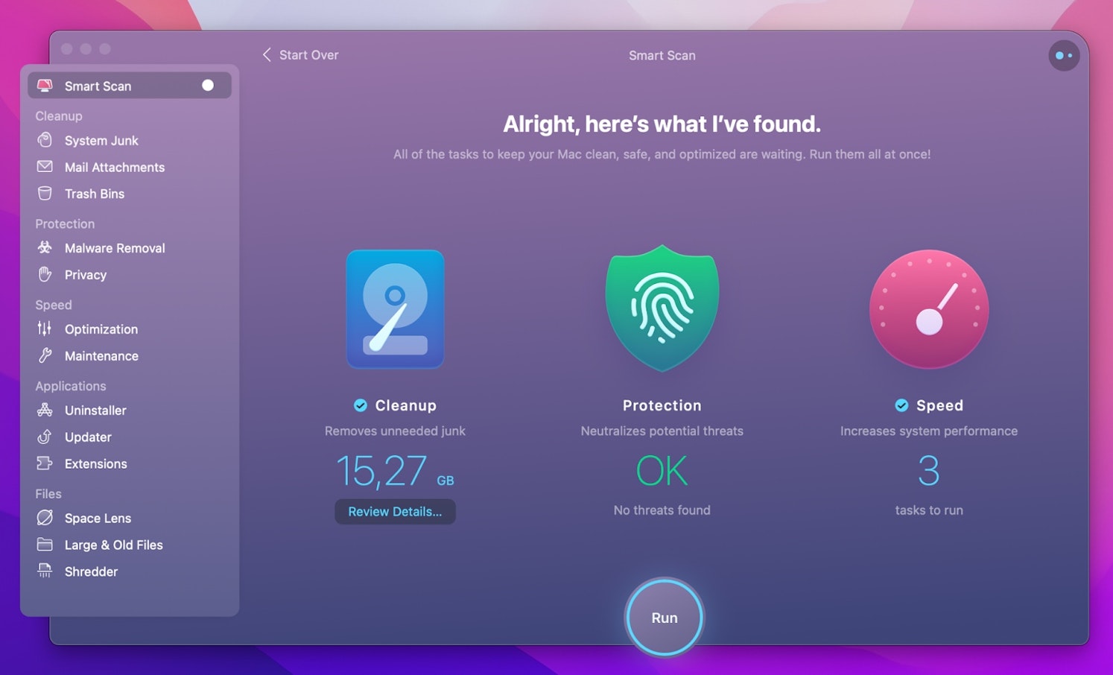The image size is (1113, 675).
Task: Click the Shredder icon in Files section
Action: (x=45, y=571)
